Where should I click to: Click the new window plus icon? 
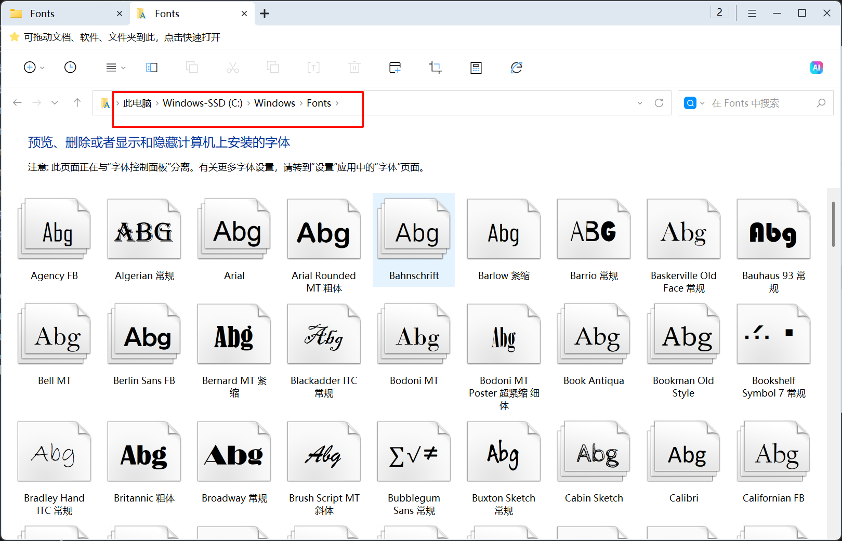[x=395, y=68]
